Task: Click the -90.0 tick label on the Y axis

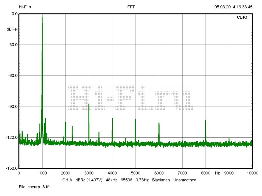Action: pos(12,107)
